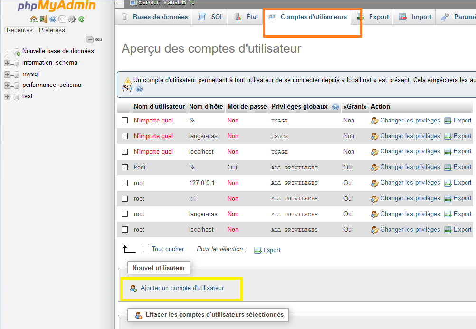Expand the information_schema database node
Image resolution: width=476 pixels, height=329 pixels.
[x=7, y=63]
